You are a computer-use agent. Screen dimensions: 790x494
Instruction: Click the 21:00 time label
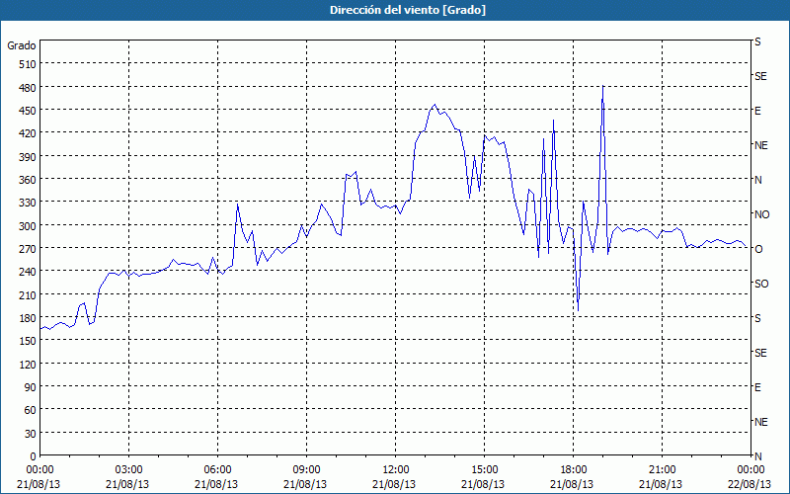[x=662, y=470]
